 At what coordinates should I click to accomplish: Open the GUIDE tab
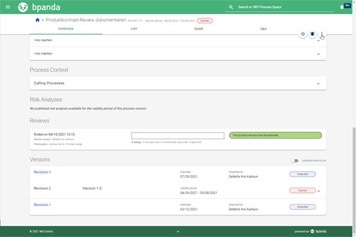(x=199, y=29)
